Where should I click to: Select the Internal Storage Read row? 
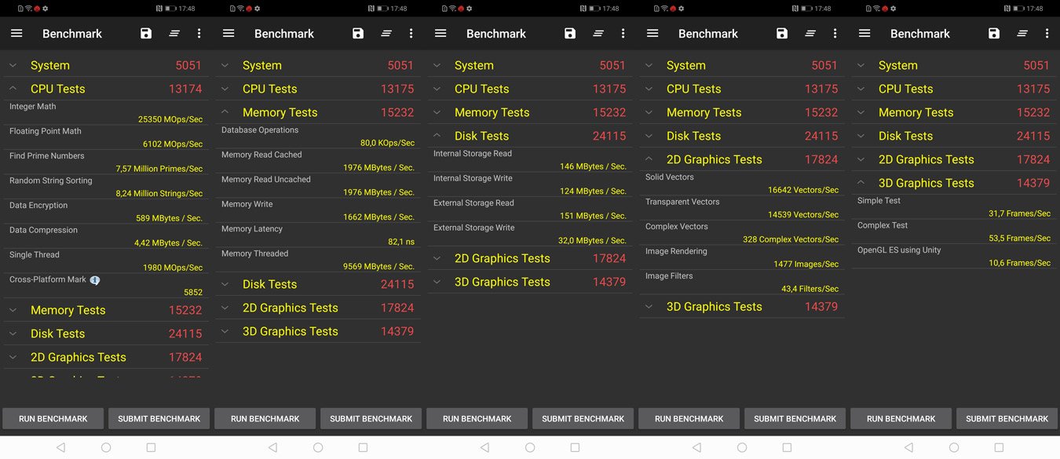pos(530,160)
